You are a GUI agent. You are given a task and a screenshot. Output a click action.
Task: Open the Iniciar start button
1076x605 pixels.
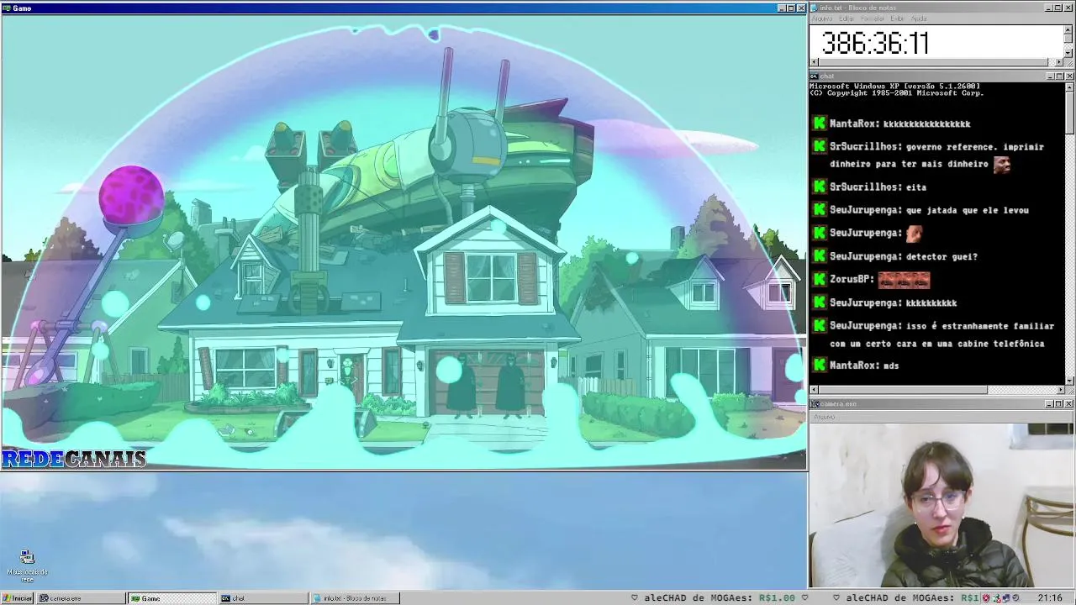[17, 598]
